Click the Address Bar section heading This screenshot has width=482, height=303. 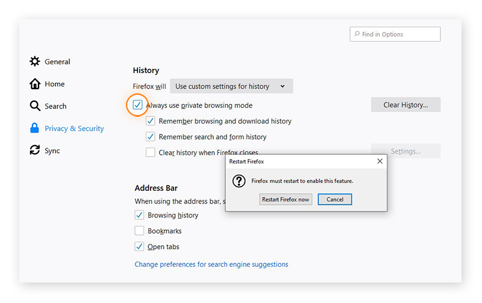pos(156,188)
